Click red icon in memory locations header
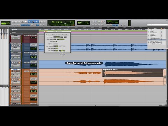This screenshot has height=126, width=168. tap(163, 28)
